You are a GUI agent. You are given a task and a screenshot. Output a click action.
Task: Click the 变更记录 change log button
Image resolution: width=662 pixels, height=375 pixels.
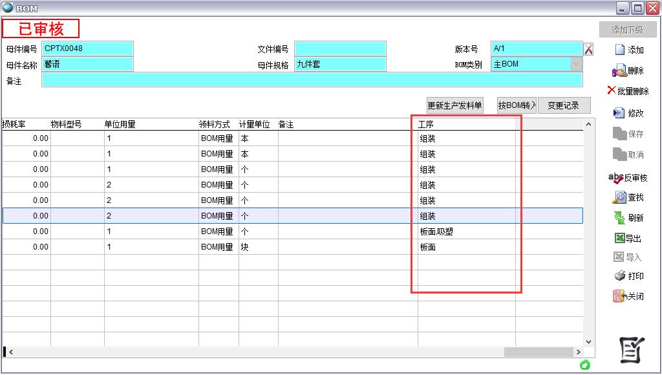click(564, 105)
